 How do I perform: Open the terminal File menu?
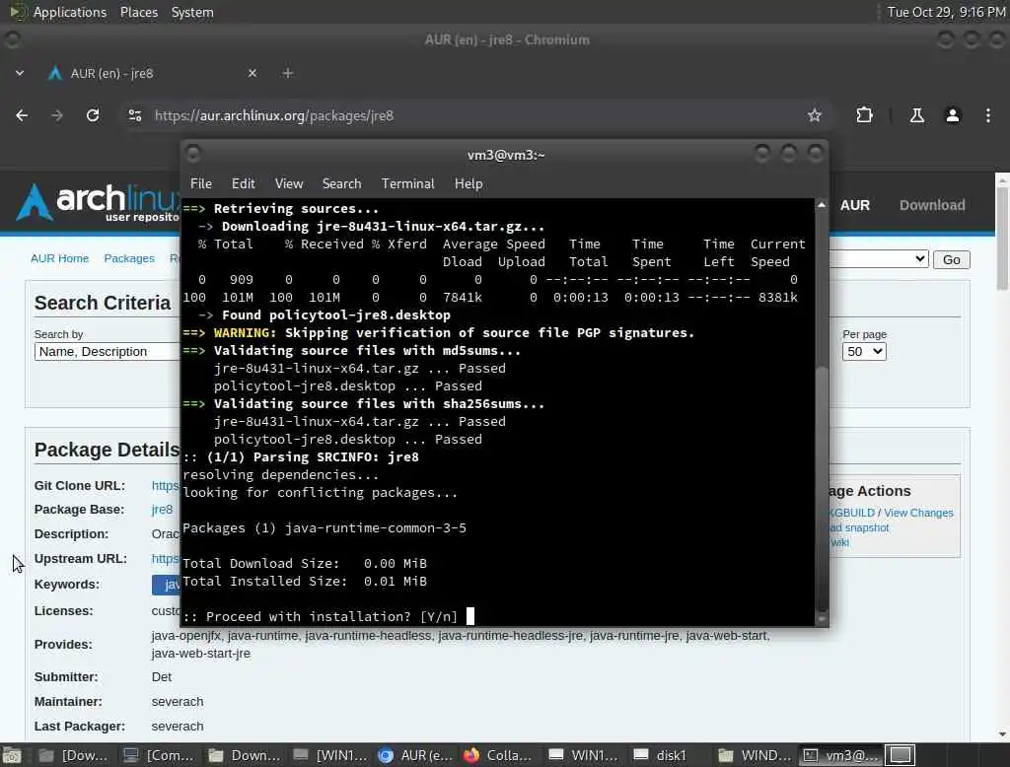(x=201, y=183)
